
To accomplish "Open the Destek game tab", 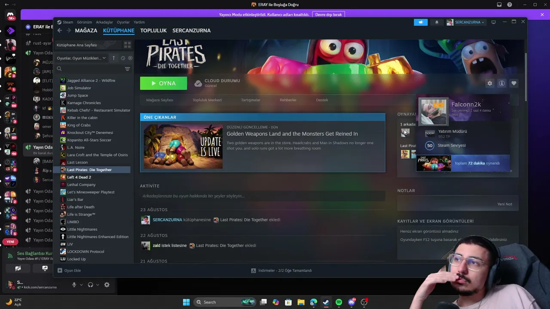I will tap(322, 100).
